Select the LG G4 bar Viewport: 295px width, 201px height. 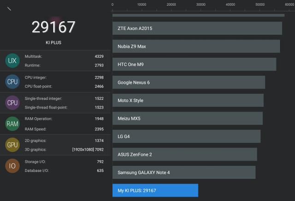click(186, 136)
